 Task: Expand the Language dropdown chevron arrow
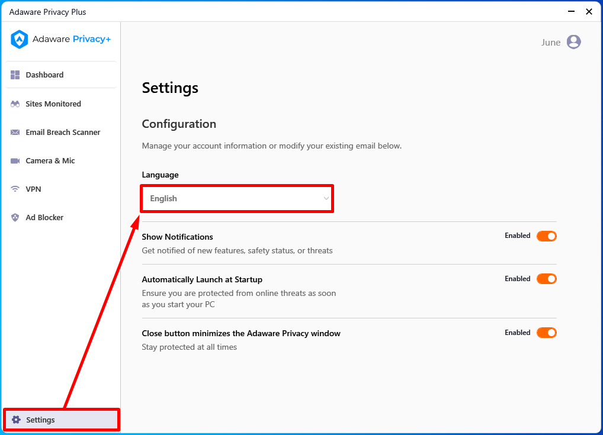click(326, 199)
